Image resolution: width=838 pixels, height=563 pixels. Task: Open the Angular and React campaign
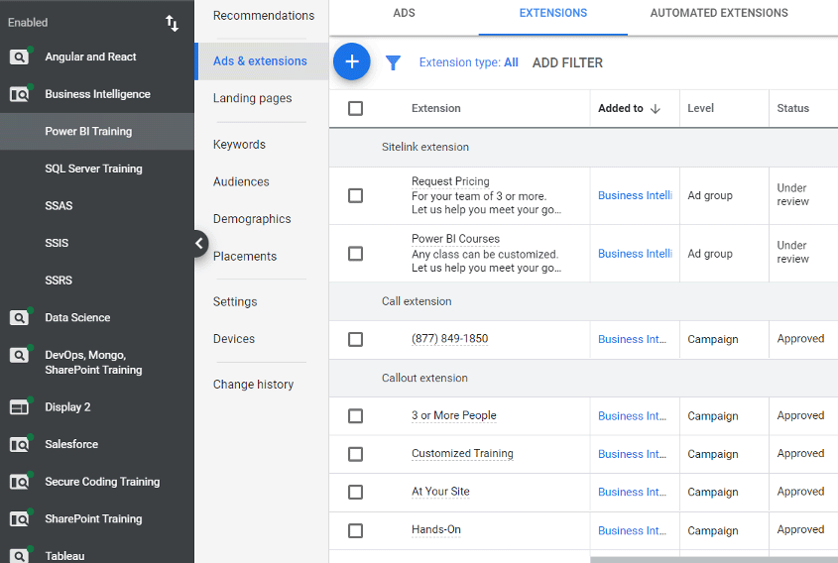90,56
